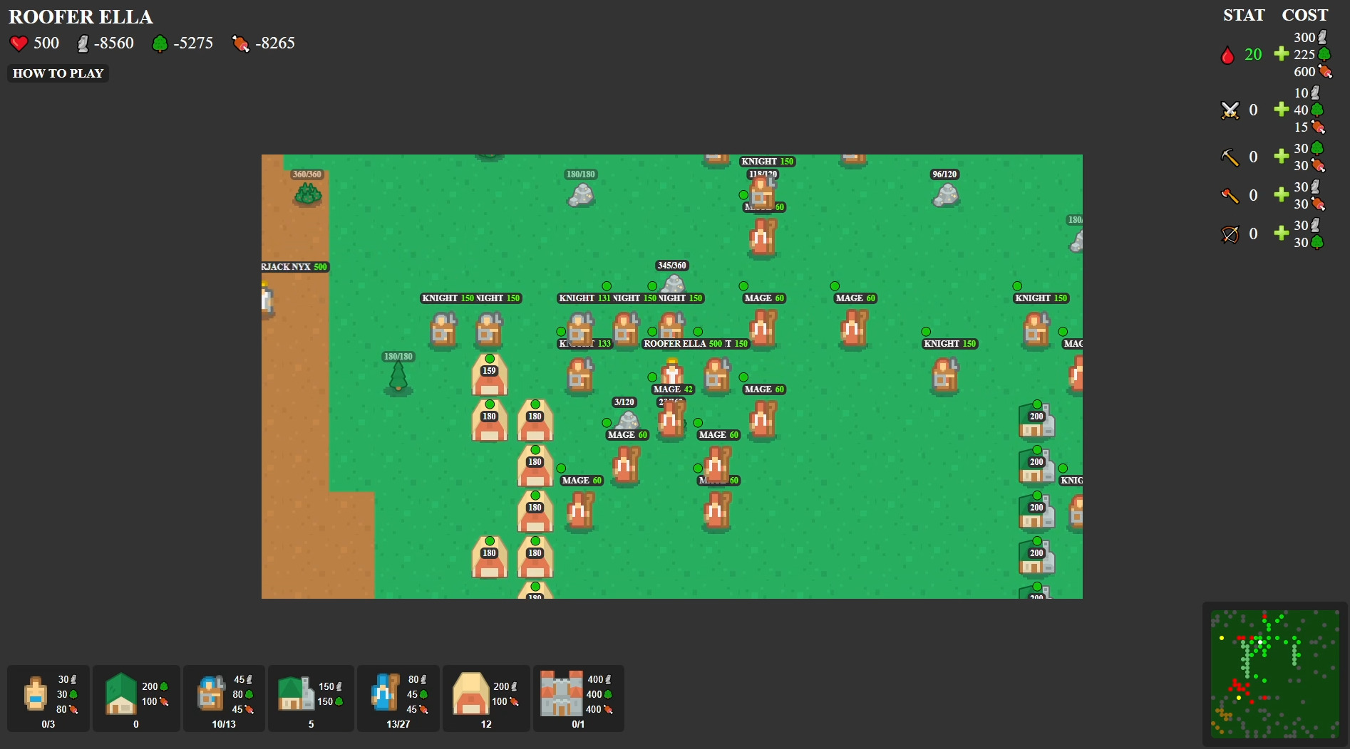Click the pine tree labeled 180/180
The image size is (1350, 749).
click(x=398, y=378)
